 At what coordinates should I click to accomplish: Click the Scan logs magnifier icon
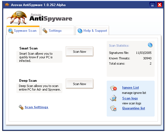coord(113,98)
